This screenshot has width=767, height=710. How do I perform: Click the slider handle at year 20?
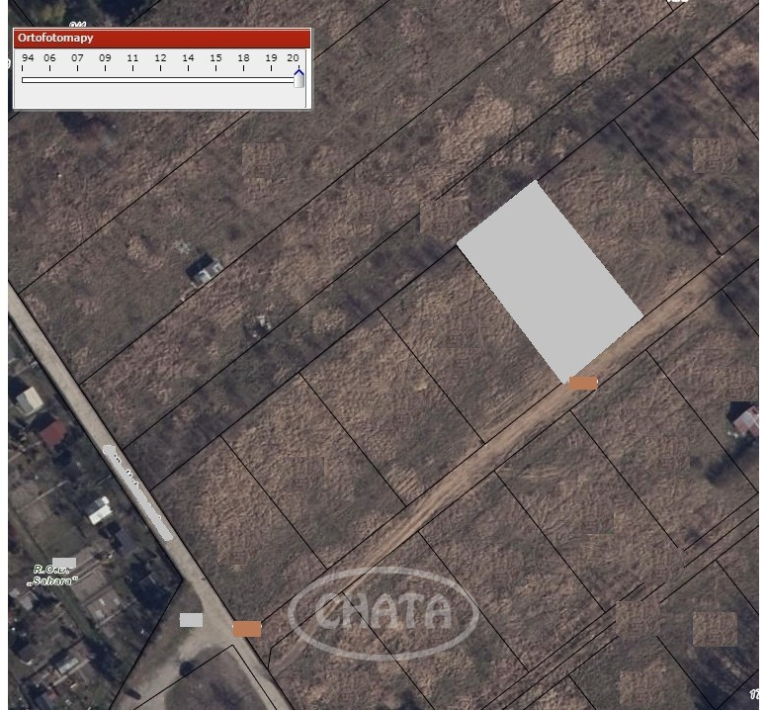[x=298, y=79]
